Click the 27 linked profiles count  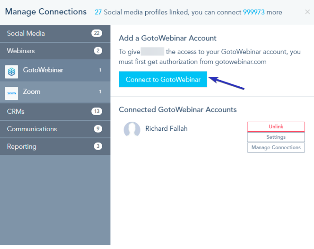coord(98,12)
